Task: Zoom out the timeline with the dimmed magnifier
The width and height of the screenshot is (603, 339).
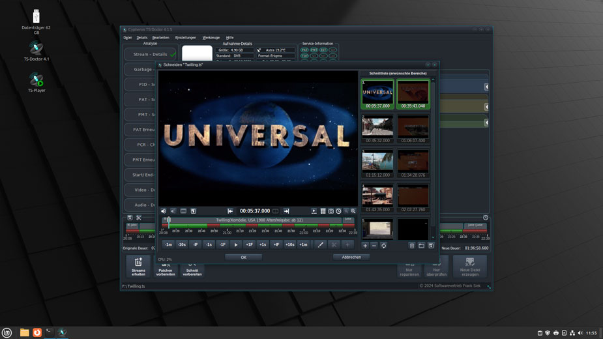Action: coord(346,211)
